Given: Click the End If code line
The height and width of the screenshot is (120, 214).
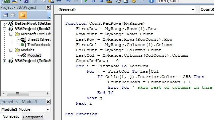Looking at the screenshot, I should (105, 93).
